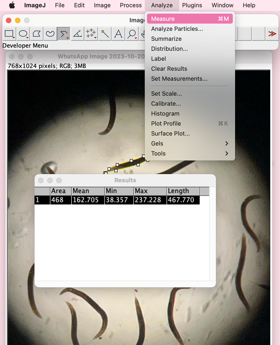The image size is (280, 345).
Task: Choose Analyze Particles... menu item
Action: [x=190, y=29]
